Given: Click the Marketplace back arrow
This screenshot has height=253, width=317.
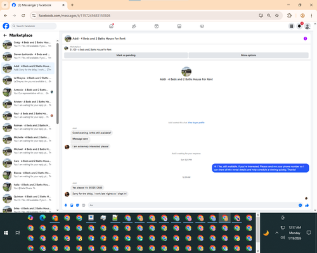Looking at the screenshot, I should pos(5,35).
